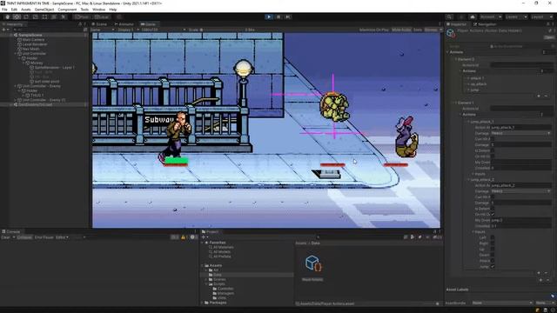Toggle Collapse in the Console toolbar
This screenshot has height=313, width=557.
24,237
